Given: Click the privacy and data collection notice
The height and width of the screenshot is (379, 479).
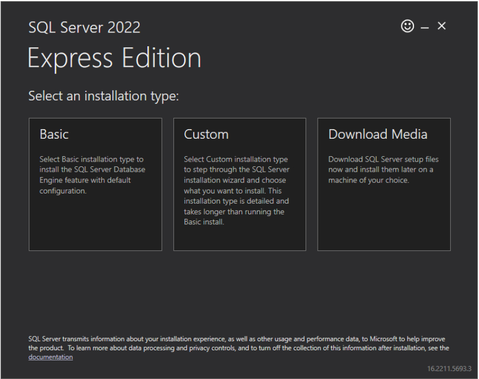Looking at the screenshot, I should [238, 343].
